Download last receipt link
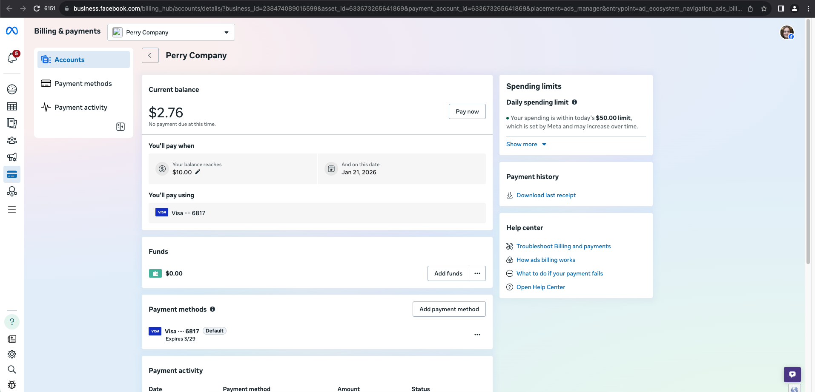This screenshot has width=815, height=392. click(x=546, y=195)
